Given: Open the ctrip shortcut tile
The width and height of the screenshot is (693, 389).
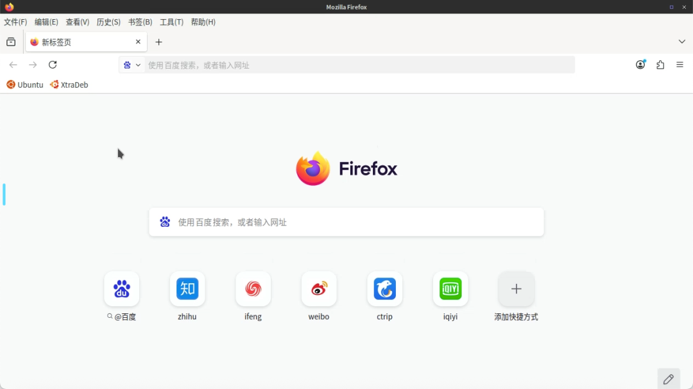Looking at the screenshot, I should coord(384,289).
